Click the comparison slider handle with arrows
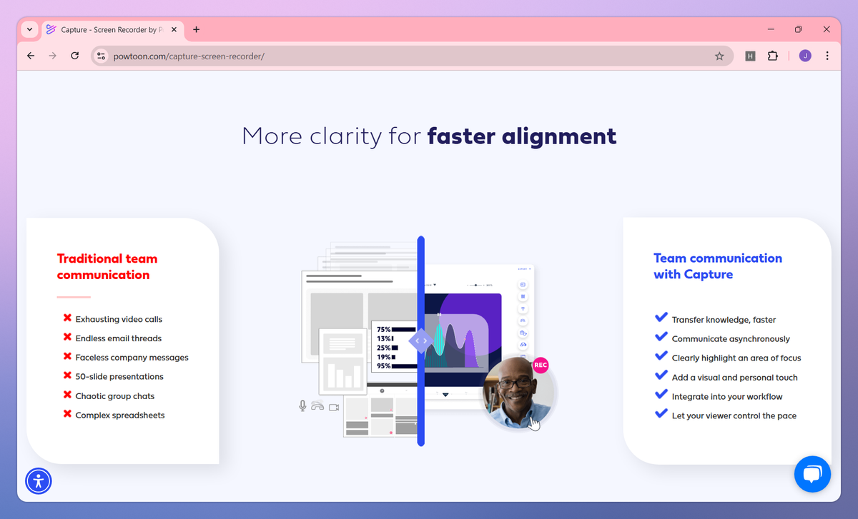This screenshot has width=858, height=519. pyautogui.click(x=421, y=341)
